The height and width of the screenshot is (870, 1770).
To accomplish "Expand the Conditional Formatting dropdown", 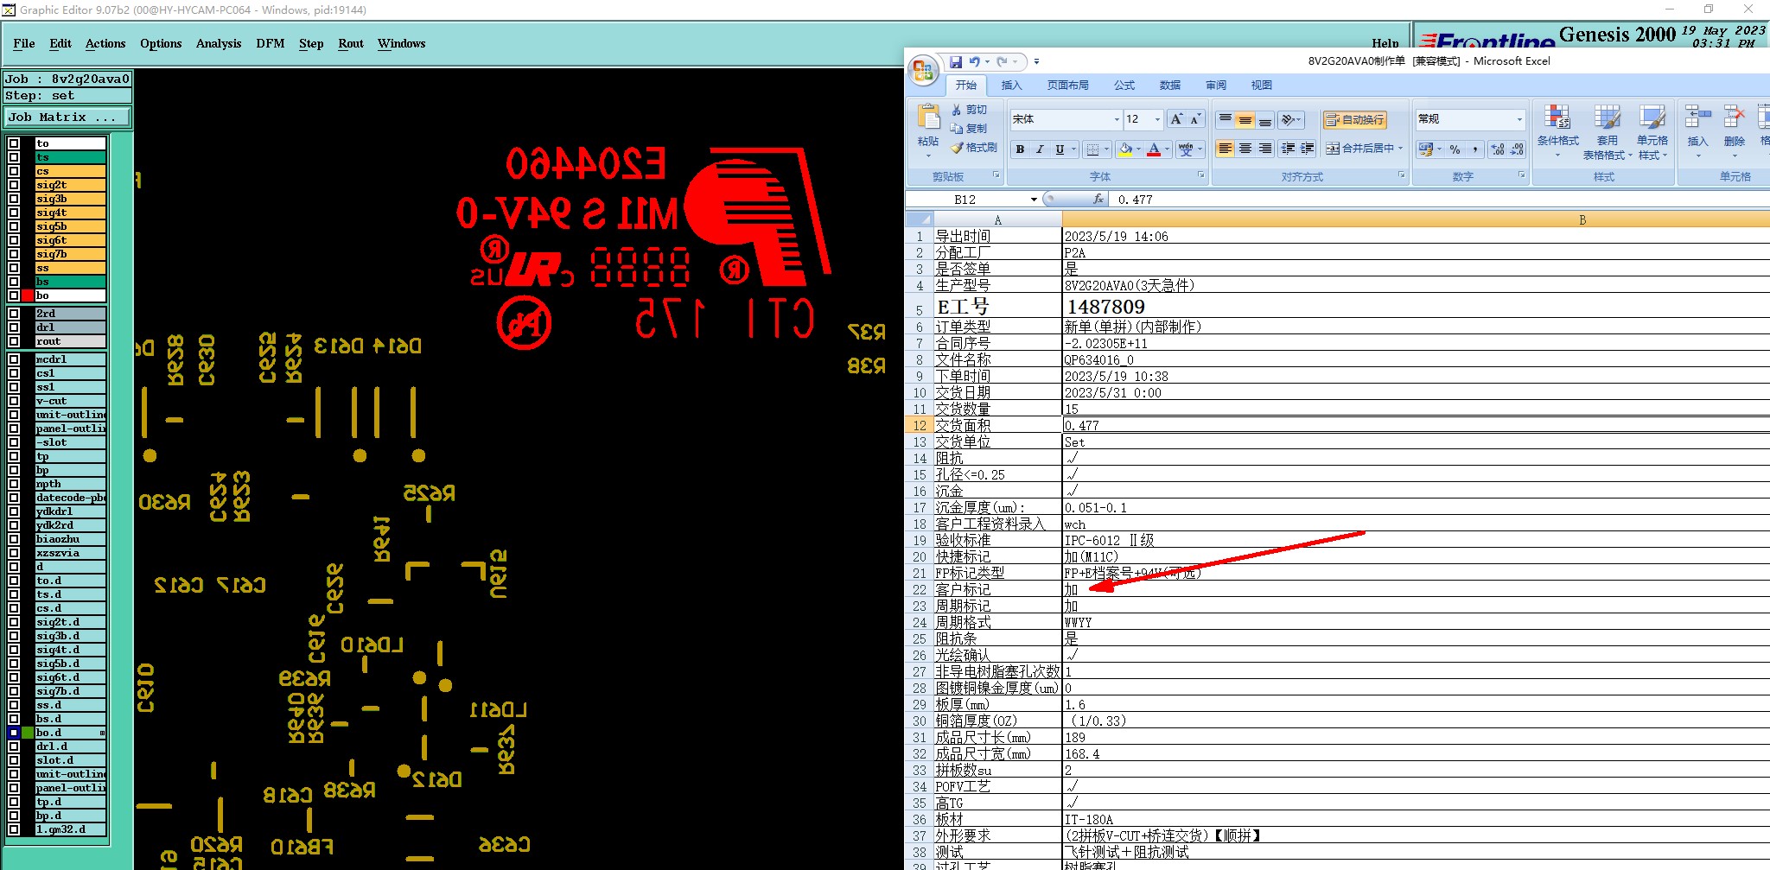I will [1557, 156].
